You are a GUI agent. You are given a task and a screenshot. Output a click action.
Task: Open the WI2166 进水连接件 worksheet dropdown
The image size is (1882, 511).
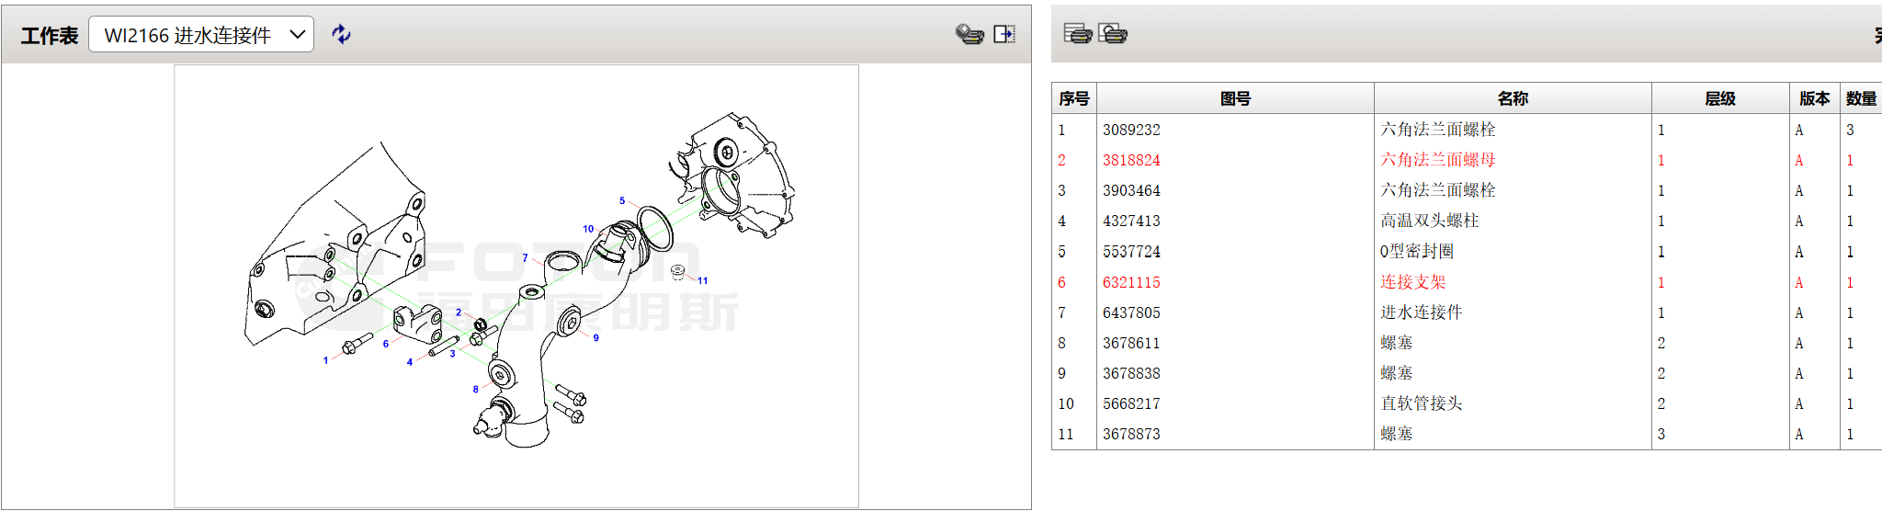201,35
